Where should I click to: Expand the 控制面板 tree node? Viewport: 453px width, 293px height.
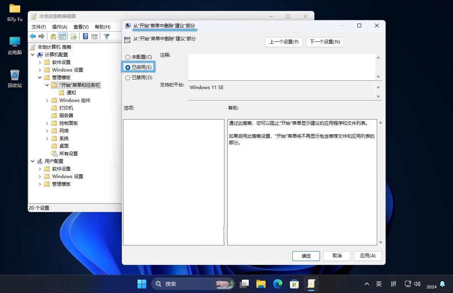pyautogui.click(x=47, y=123)
